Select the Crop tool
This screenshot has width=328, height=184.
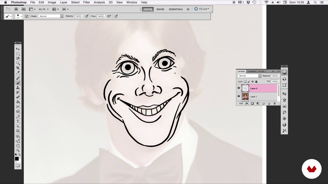[18, 68]
